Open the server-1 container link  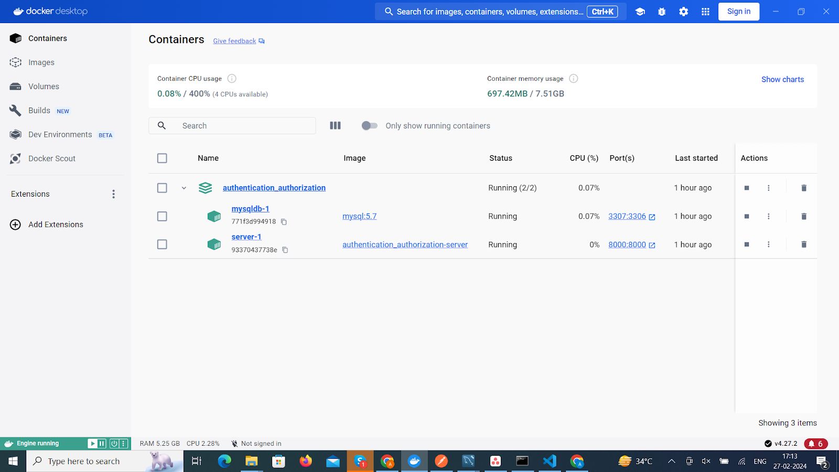pos(246,237)
